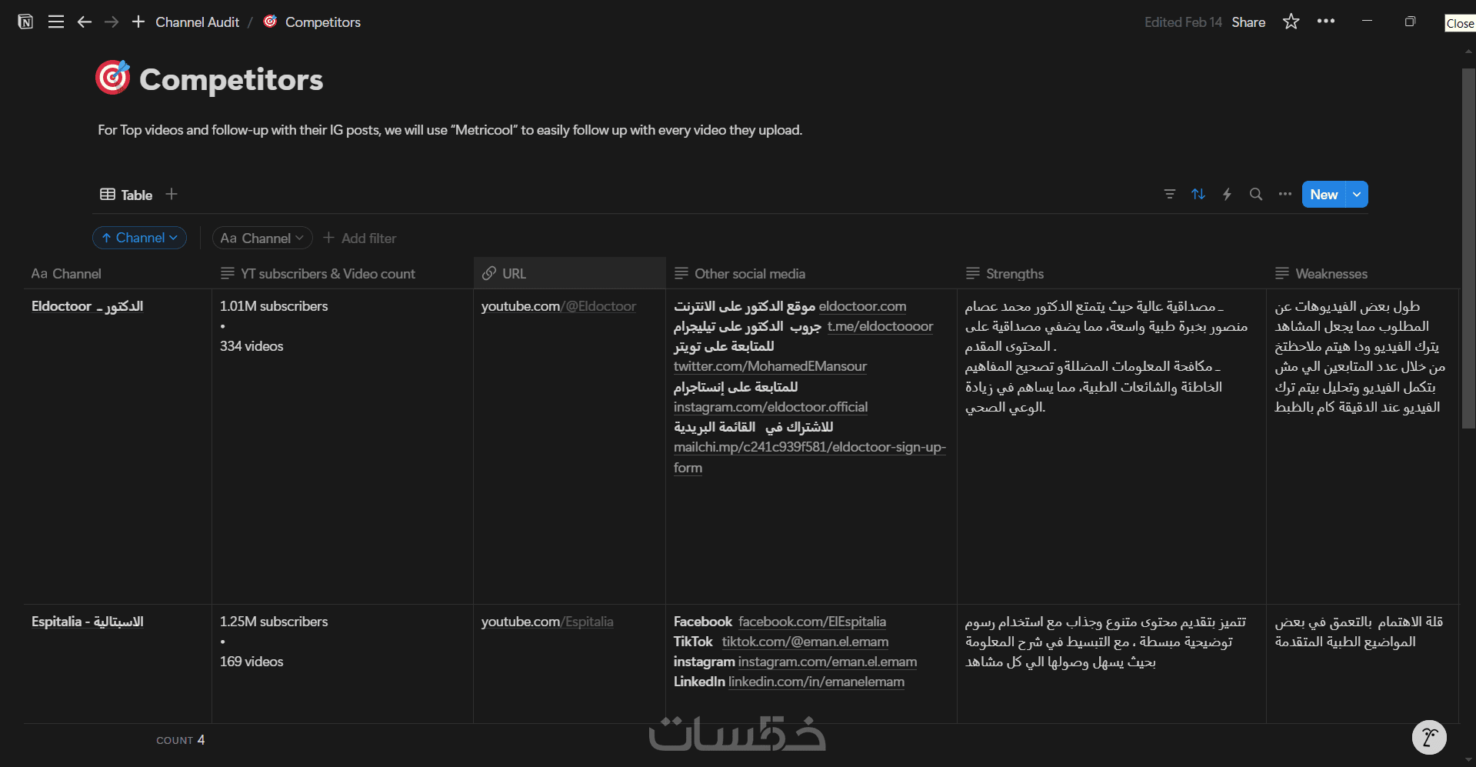Open instagram.com/eldoctoor.official link
The image size is (1476, 767).
(771, 407)
